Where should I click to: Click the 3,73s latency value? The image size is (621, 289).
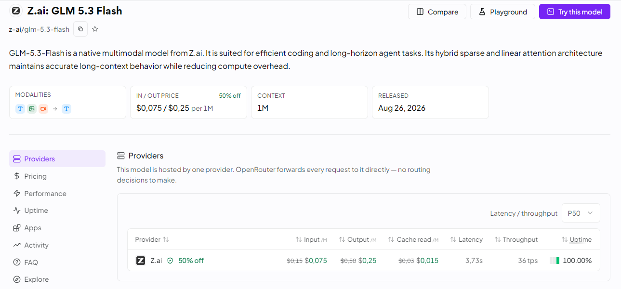click(x=474, y=261)
